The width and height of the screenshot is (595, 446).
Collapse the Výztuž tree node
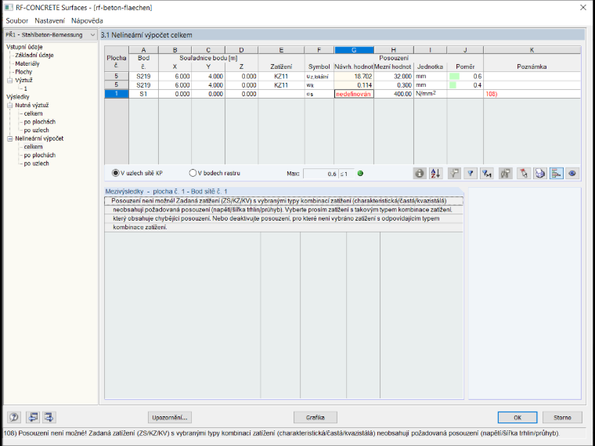[x=10, y=81]
